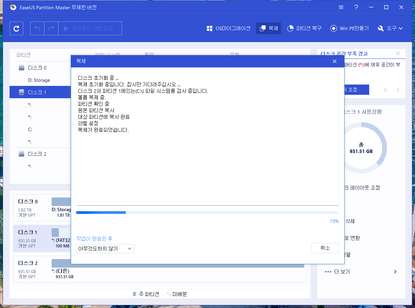
Task: Open the 아무것도하지 않기 dropdown
Action: 105,249
